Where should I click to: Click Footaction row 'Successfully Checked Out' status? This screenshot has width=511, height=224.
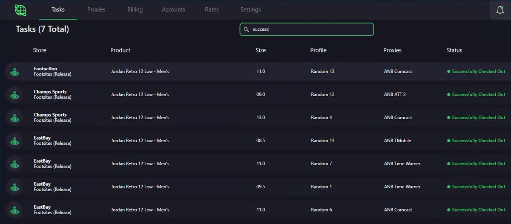(476, 72)
